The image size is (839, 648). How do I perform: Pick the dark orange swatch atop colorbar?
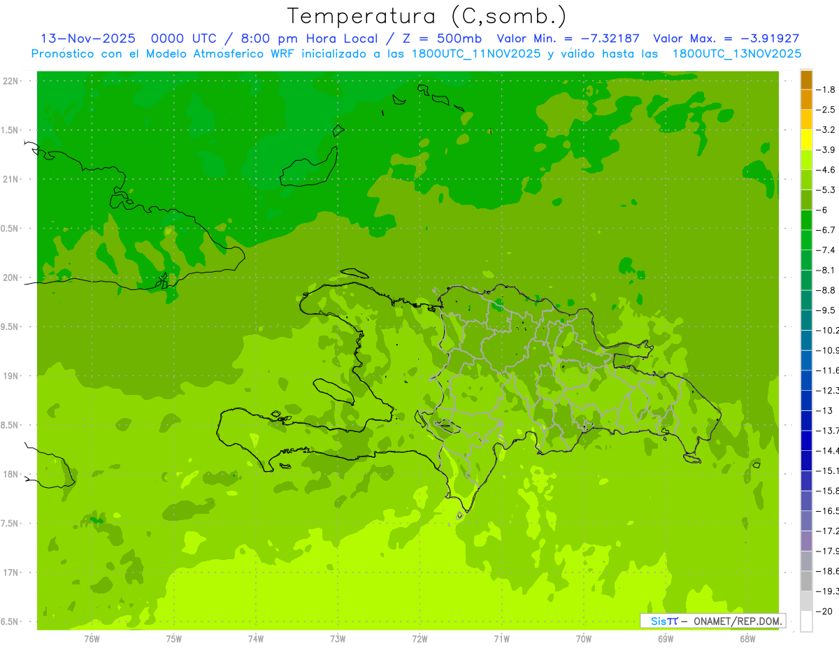point(806,80)
